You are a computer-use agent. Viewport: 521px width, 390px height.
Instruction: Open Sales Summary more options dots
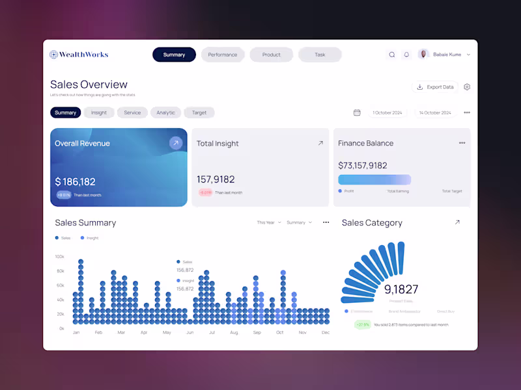326,222
